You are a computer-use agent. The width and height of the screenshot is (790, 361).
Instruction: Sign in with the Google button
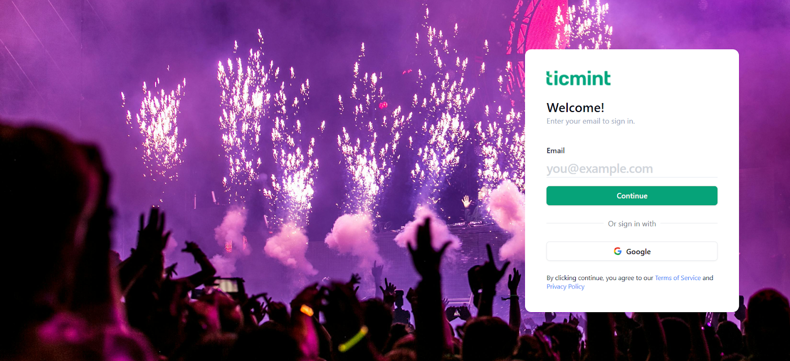[x=632, y=251]
